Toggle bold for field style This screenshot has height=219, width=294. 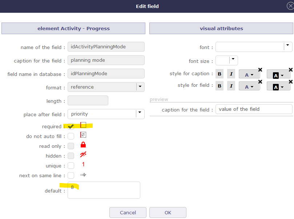pyautogui.click(x=220, y=86)
